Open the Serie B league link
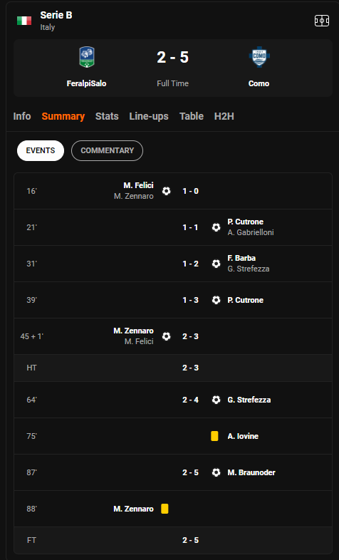The width and height of the screenshot is (339, 560). pos(56,15)
